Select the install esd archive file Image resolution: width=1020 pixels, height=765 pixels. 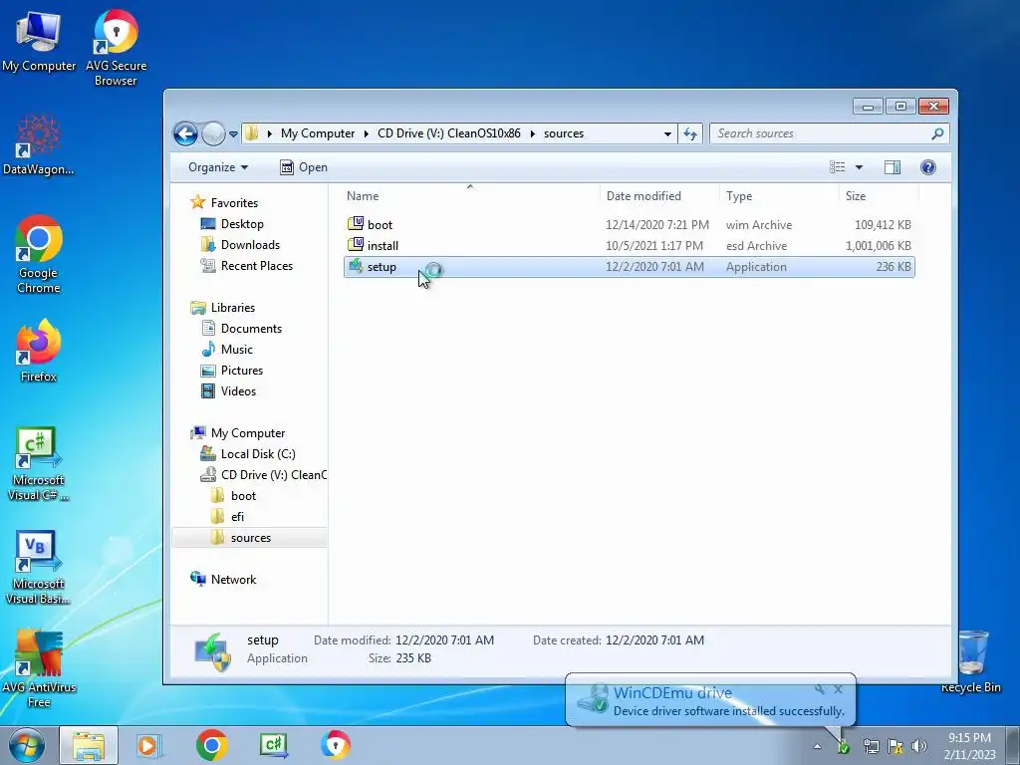(630, 246)
